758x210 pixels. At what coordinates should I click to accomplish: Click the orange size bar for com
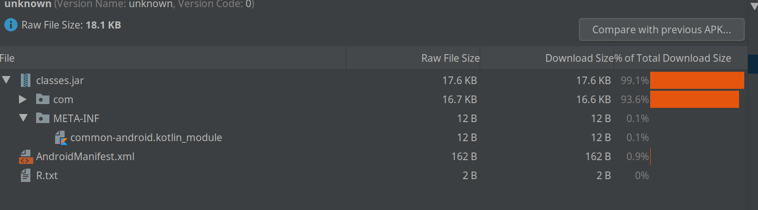click(x=694, y=99)
